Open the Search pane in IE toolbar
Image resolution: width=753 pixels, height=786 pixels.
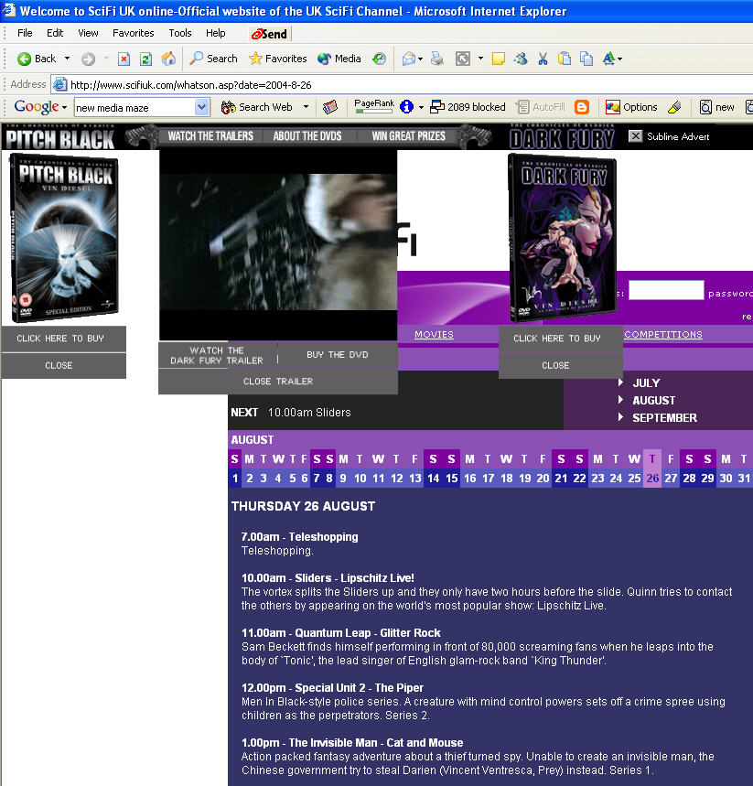[213, 59]
